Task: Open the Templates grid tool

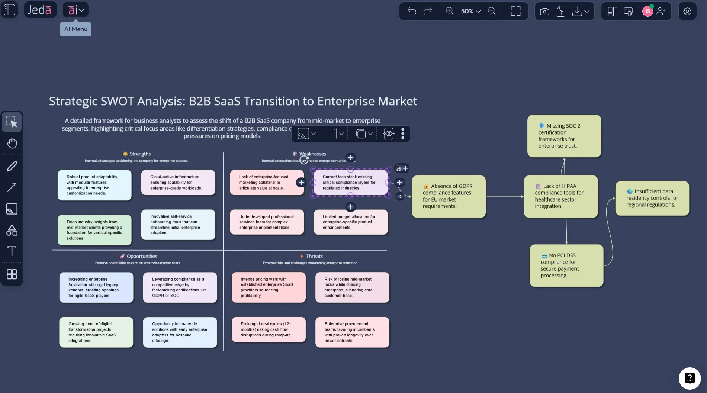Action: (x=12, y=274)
